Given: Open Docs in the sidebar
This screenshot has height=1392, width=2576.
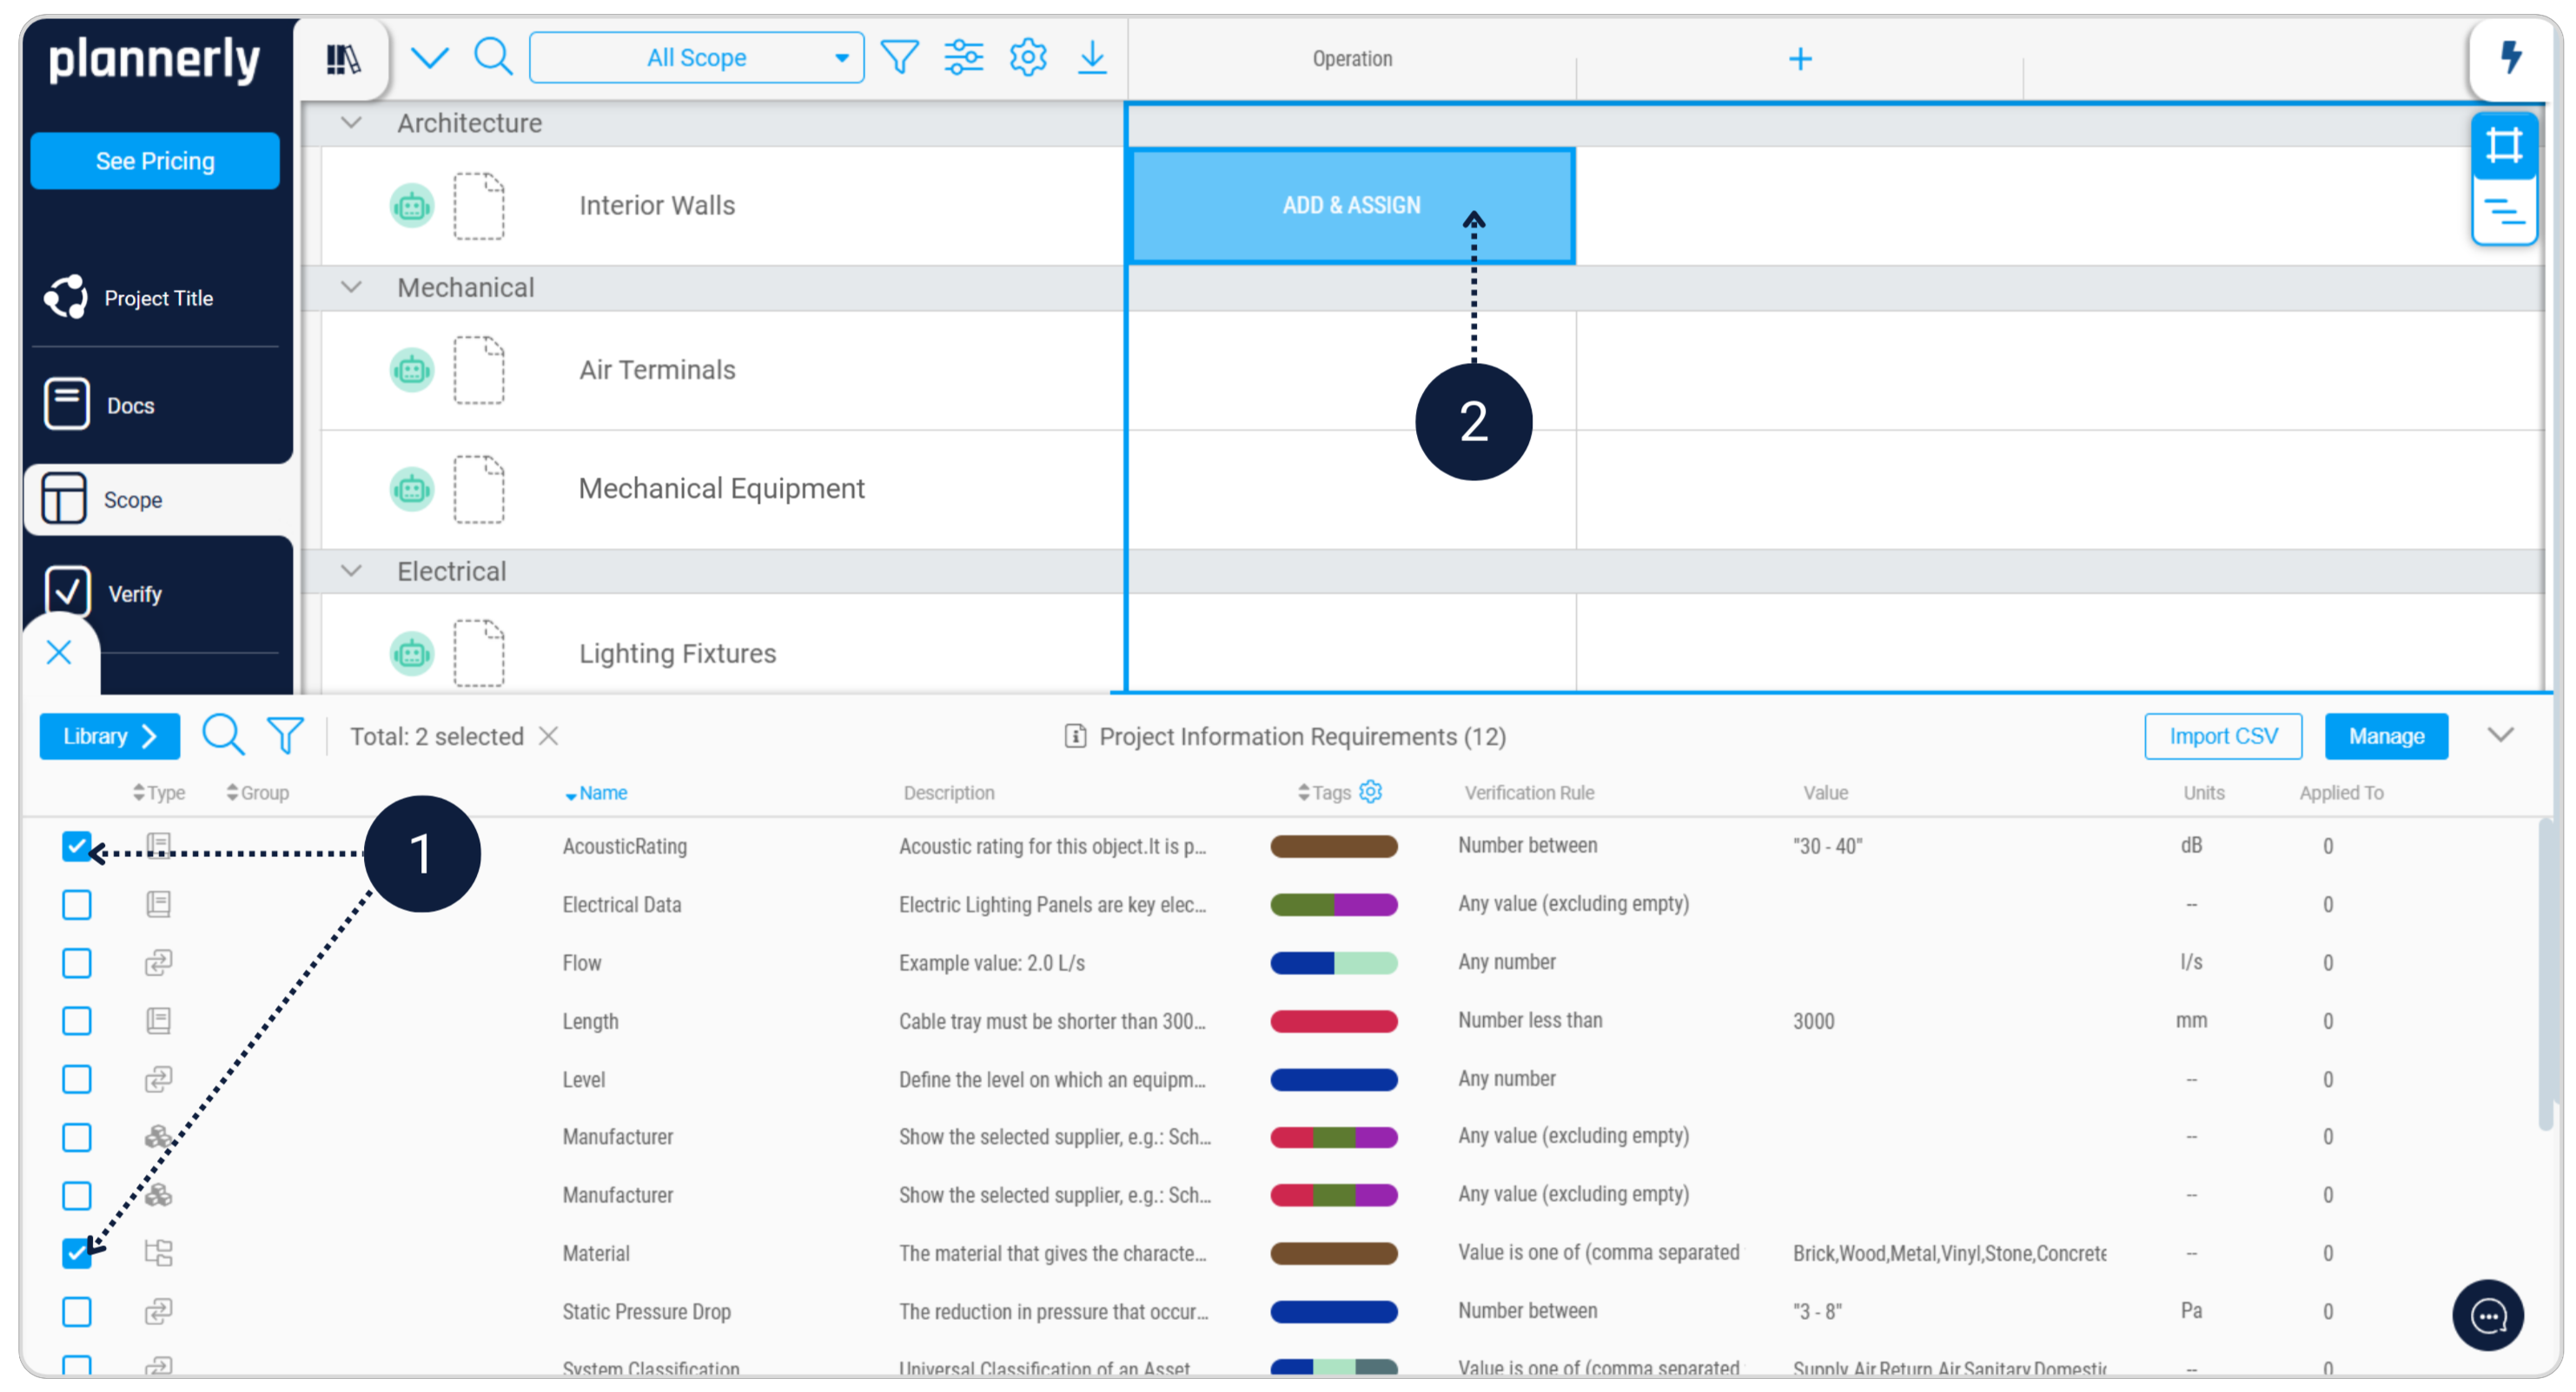Looking at the screenshot, I should click(130, 406).
